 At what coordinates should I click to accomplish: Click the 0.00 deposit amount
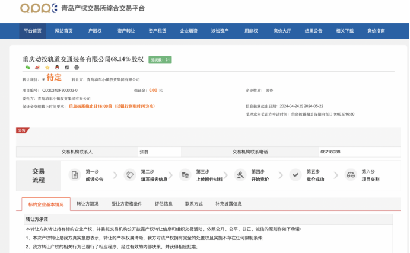tap(153, 90)
